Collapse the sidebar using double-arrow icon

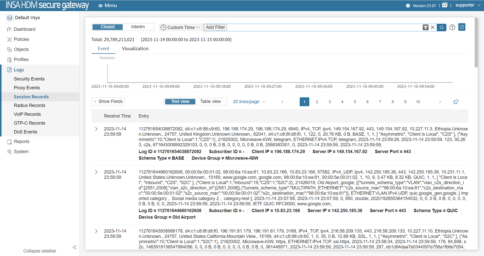75,247
